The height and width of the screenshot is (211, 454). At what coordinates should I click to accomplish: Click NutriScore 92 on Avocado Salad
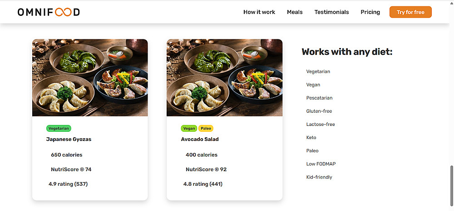tap(206, 169)
